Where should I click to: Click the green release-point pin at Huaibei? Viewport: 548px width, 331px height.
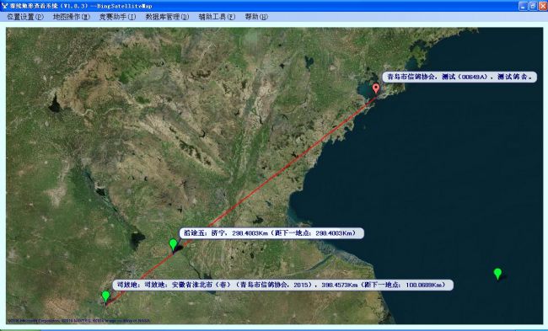pos(105,296)
